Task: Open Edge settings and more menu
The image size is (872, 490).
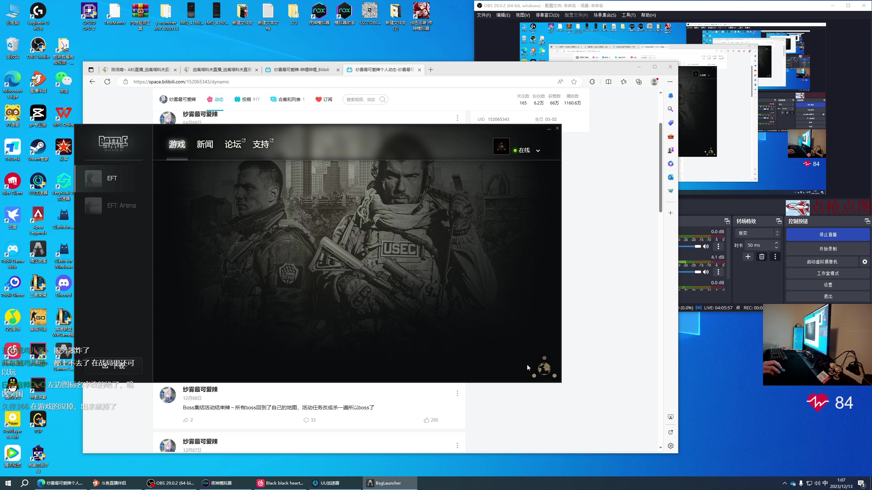Action: (670, 82)
